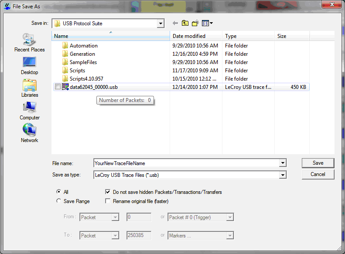Select the Automation folder icon
345x254 pixels.
(65, 45)
